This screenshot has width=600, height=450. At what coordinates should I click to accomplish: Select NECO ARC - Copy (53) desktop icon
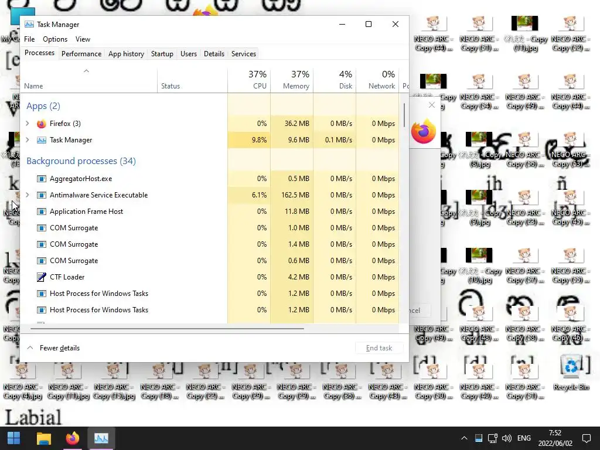click(x=570, y=150)
